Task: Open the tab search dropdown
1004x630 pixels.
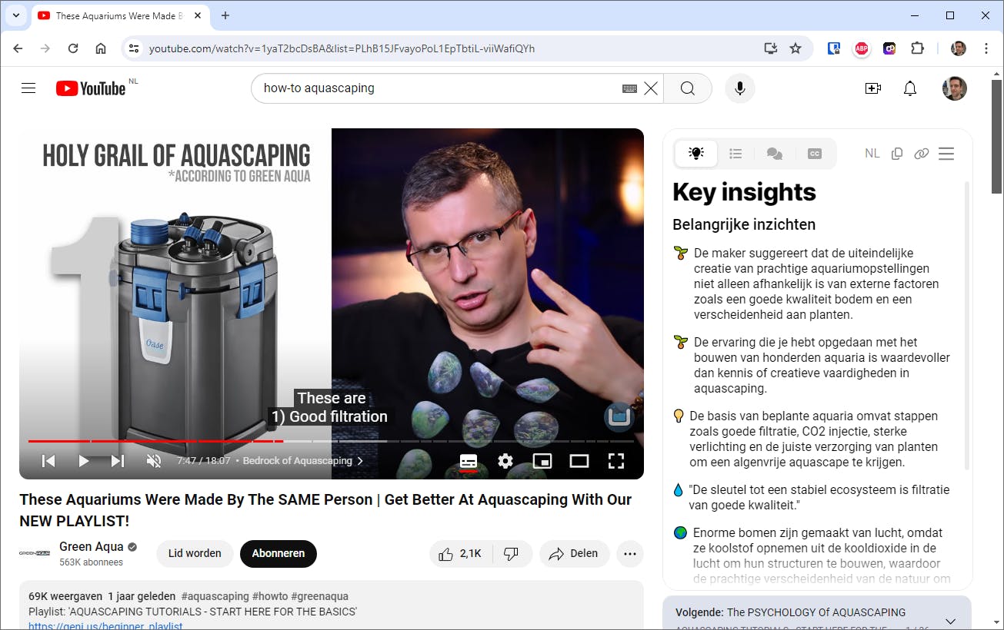Action: (x=15, y=15)
